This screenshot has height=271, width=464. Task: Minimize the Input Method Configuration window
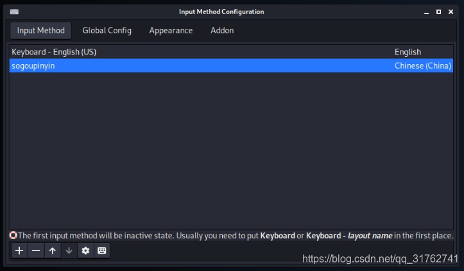click(x=426, y=12)
